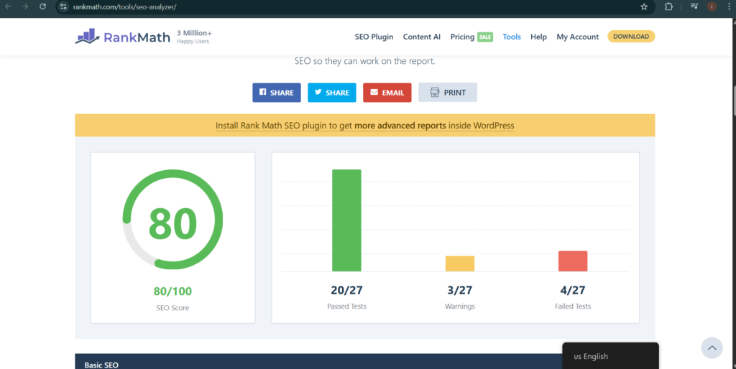The height and width of the screenshot is (369, 736).
Task: Open the SEO Plugin menu
Action: [374, 37]
